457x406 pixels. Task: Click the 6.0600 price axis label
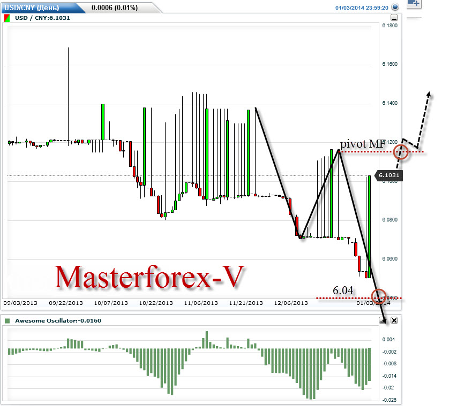[389, 259]
